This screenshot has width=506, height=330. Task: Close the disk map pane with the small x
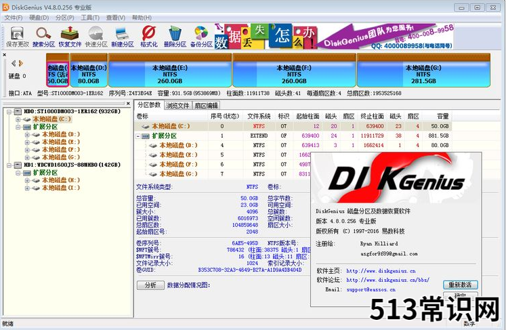pos(5,55)
